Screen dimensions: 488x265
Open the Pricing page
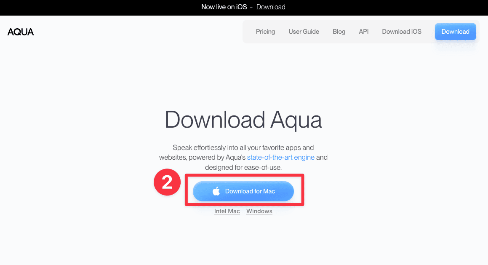point(266,32)
